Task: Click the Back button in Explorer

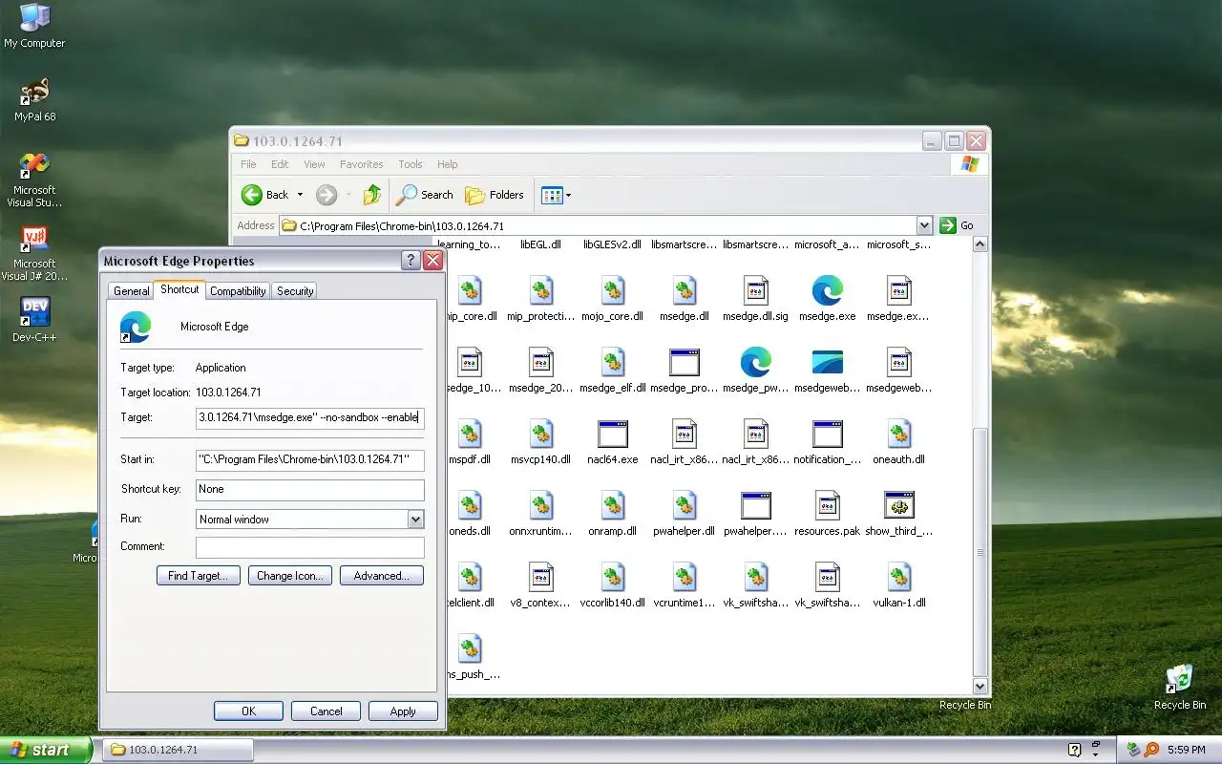Action: point(264,195)
